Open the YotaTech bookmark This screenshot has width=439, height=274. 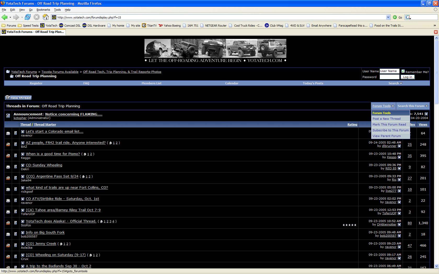[x=49, y=26]
